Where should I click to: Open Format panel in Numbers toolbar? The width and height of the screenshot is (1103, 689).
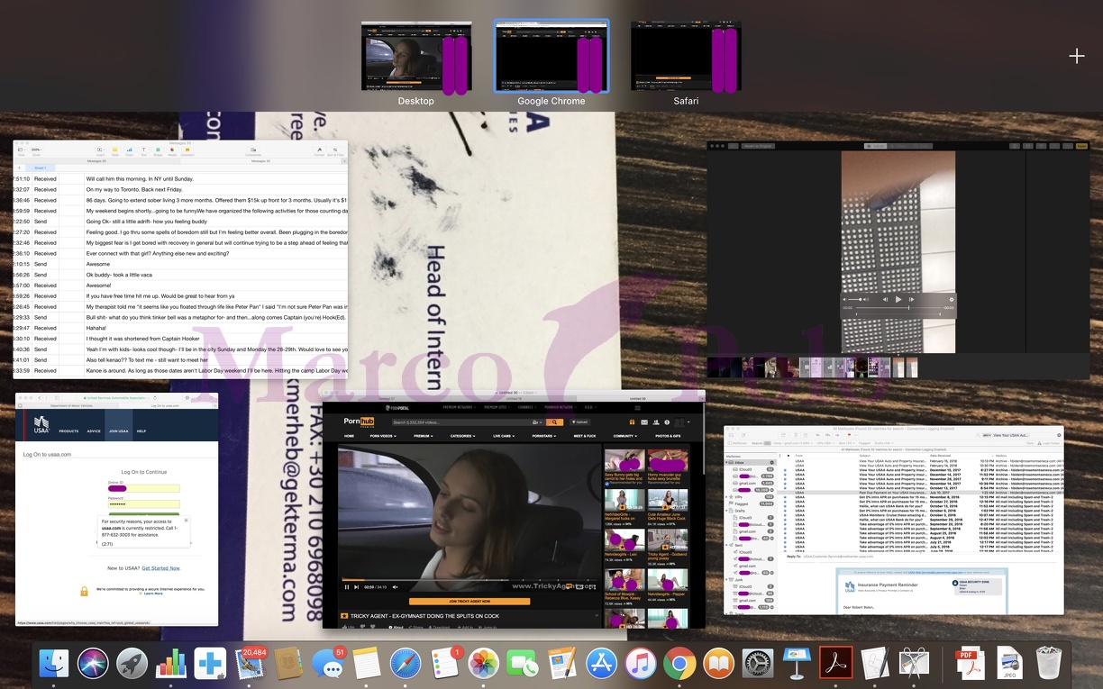(x=319, y=151)
